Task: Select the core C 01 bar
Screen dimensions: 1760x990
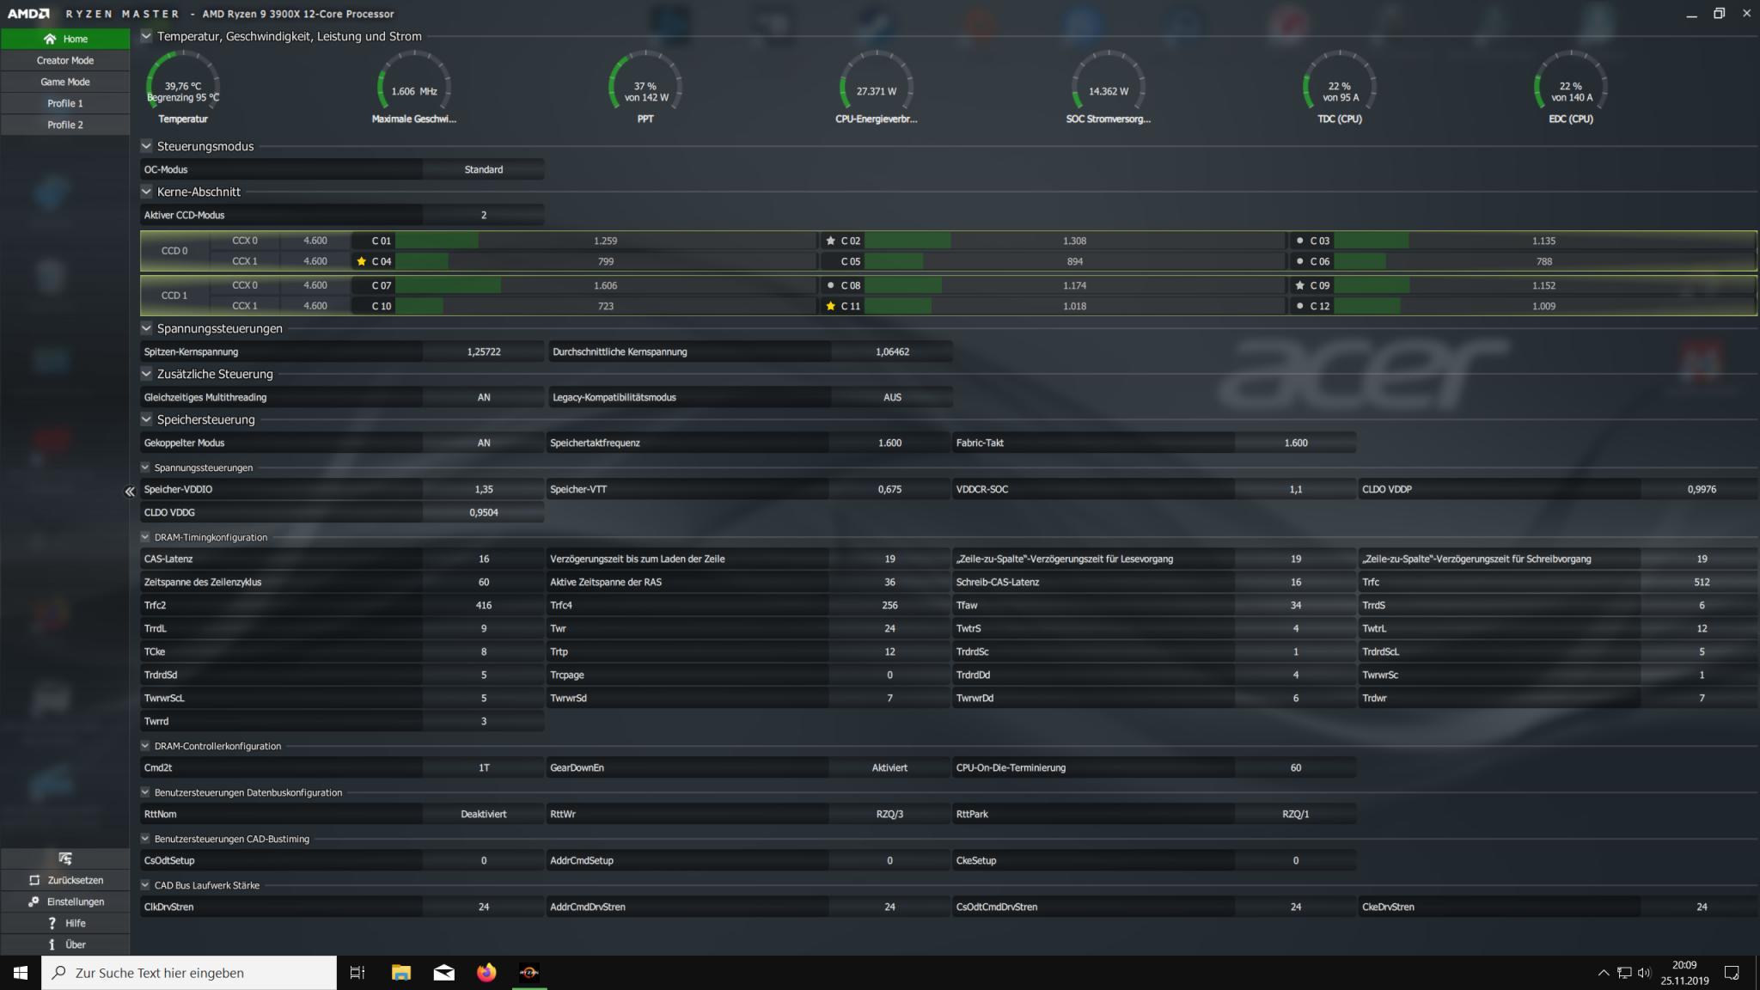Action: click(605, 241)
